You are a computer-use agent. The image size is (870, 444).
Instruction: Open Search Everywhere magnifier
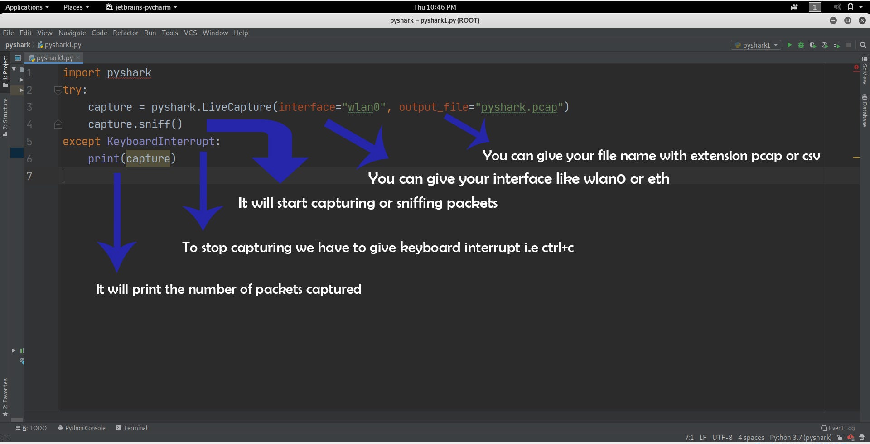[x=863, y=45]
